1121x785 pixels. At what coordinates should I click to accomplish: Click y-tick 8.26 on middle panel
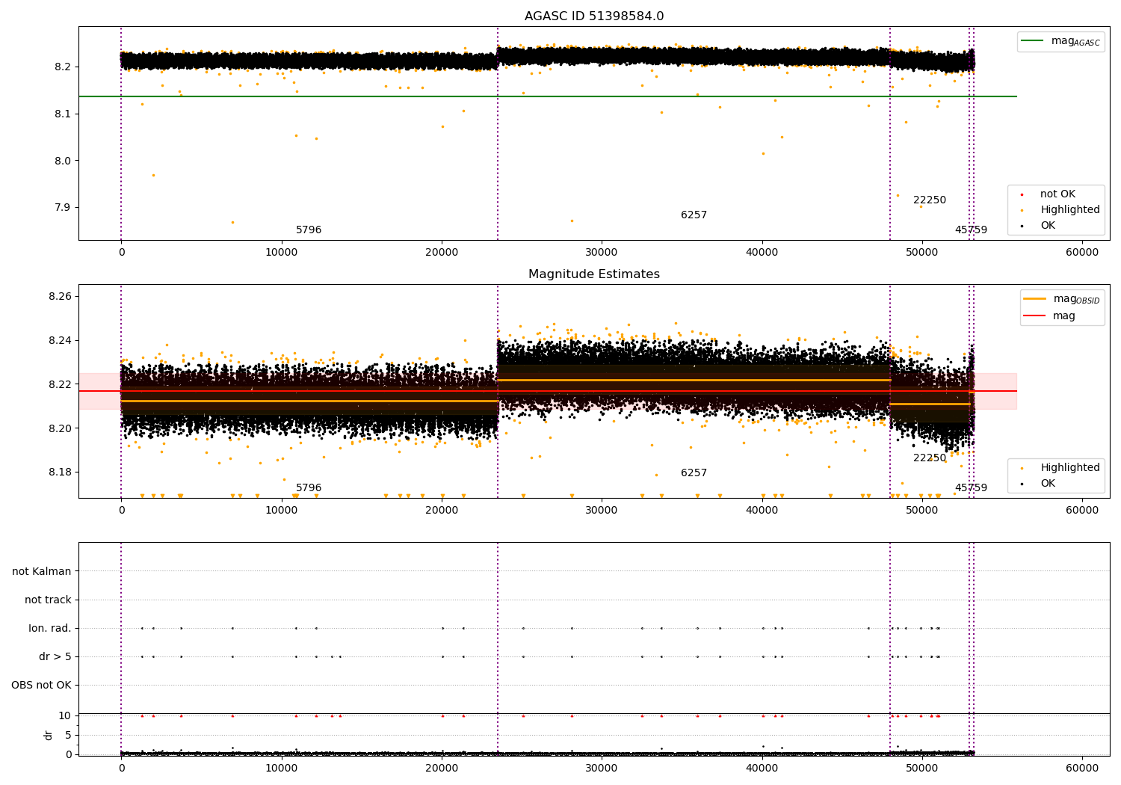61,297
